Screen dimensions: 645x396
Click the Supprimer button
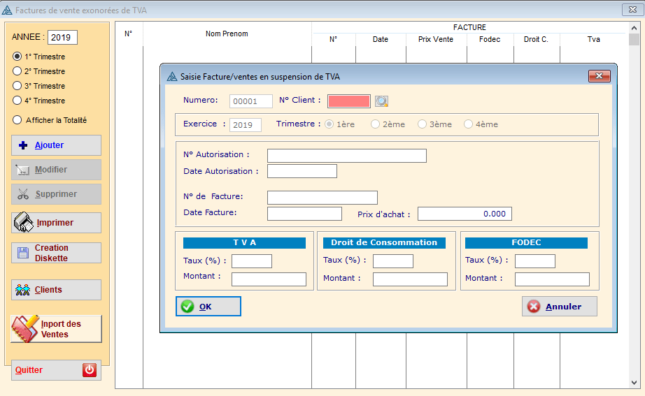(x=57, y=194)
